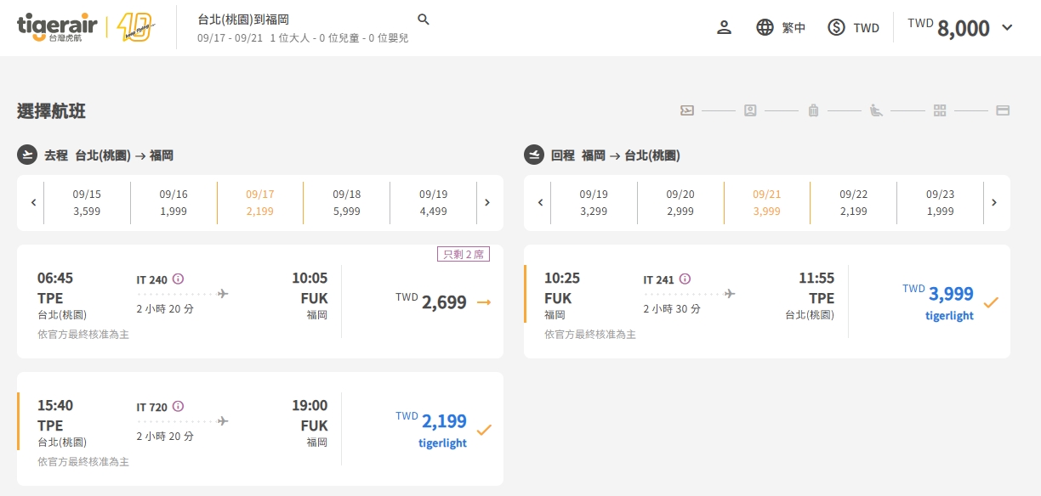Open info icon for flight IT 241
Screen dimensions: 1041x496
(x=685, y=279)
